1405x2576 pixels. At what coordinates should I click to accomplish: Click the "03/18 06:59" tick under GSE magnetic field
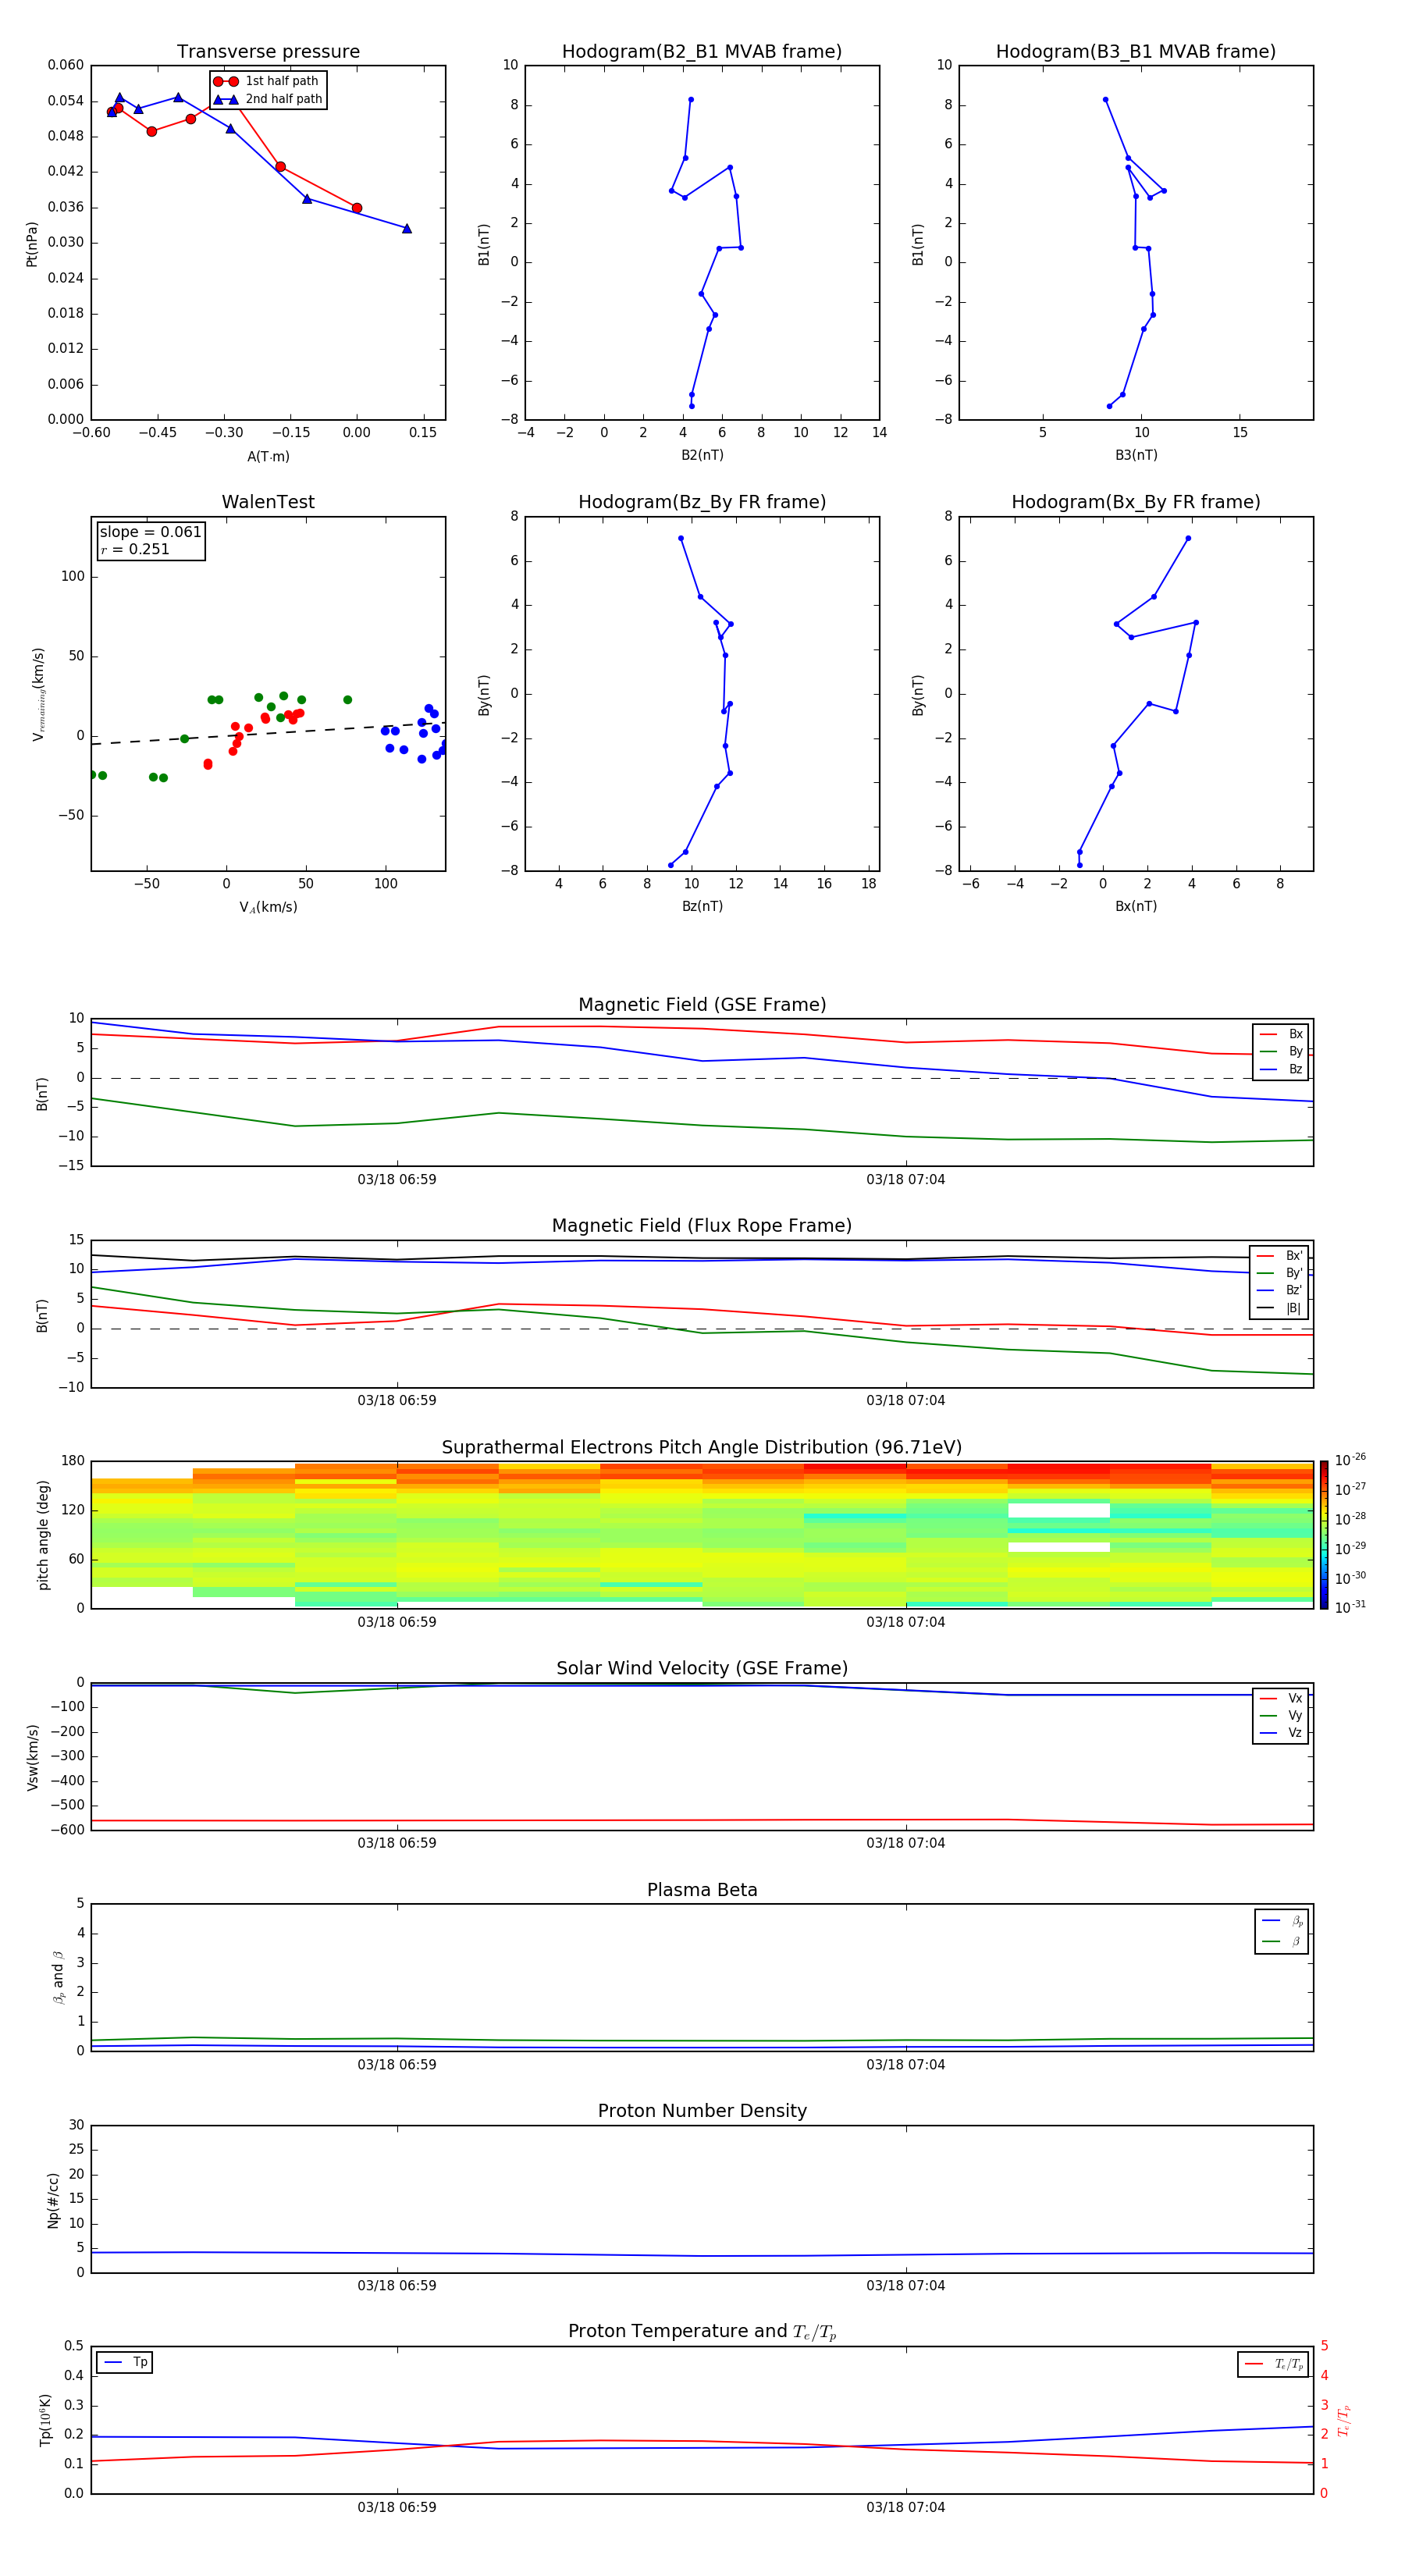[397, 1180]
